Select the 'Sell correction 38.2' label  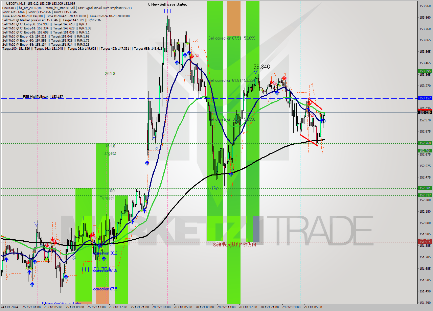coord(232,119)
